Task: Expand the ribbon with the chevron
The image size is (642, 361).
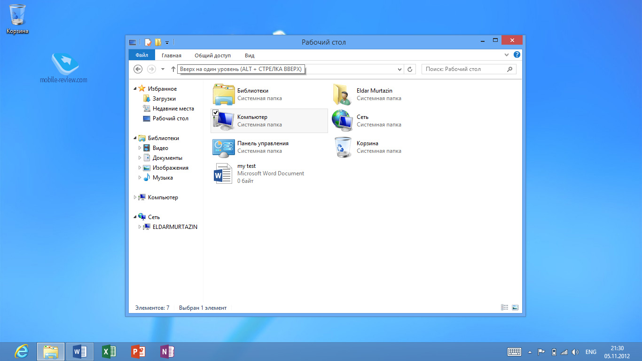Action: [x=507, y=55]
